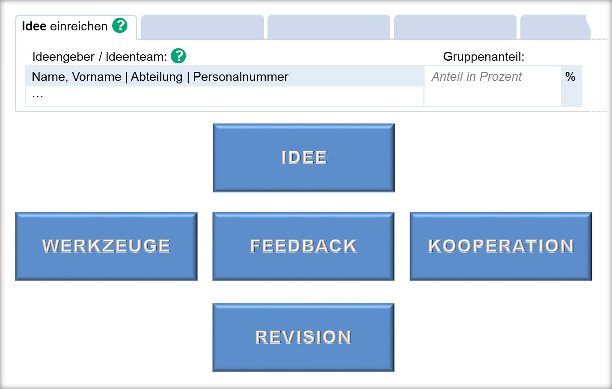Click the Ideengeber / Ideenteam label
The image size is (612, 389).
[100, 56]
